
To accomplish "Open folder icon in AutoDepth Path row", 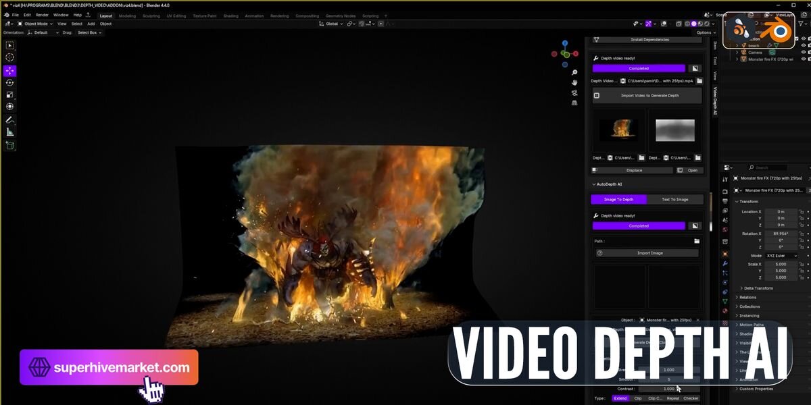I will coord(697,241).
